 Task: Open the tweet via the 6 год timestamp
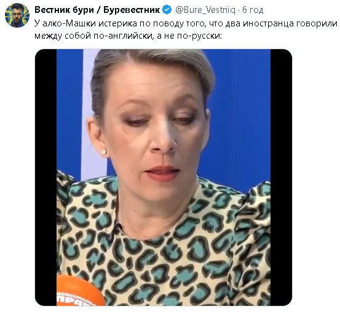tap(253, 10)
